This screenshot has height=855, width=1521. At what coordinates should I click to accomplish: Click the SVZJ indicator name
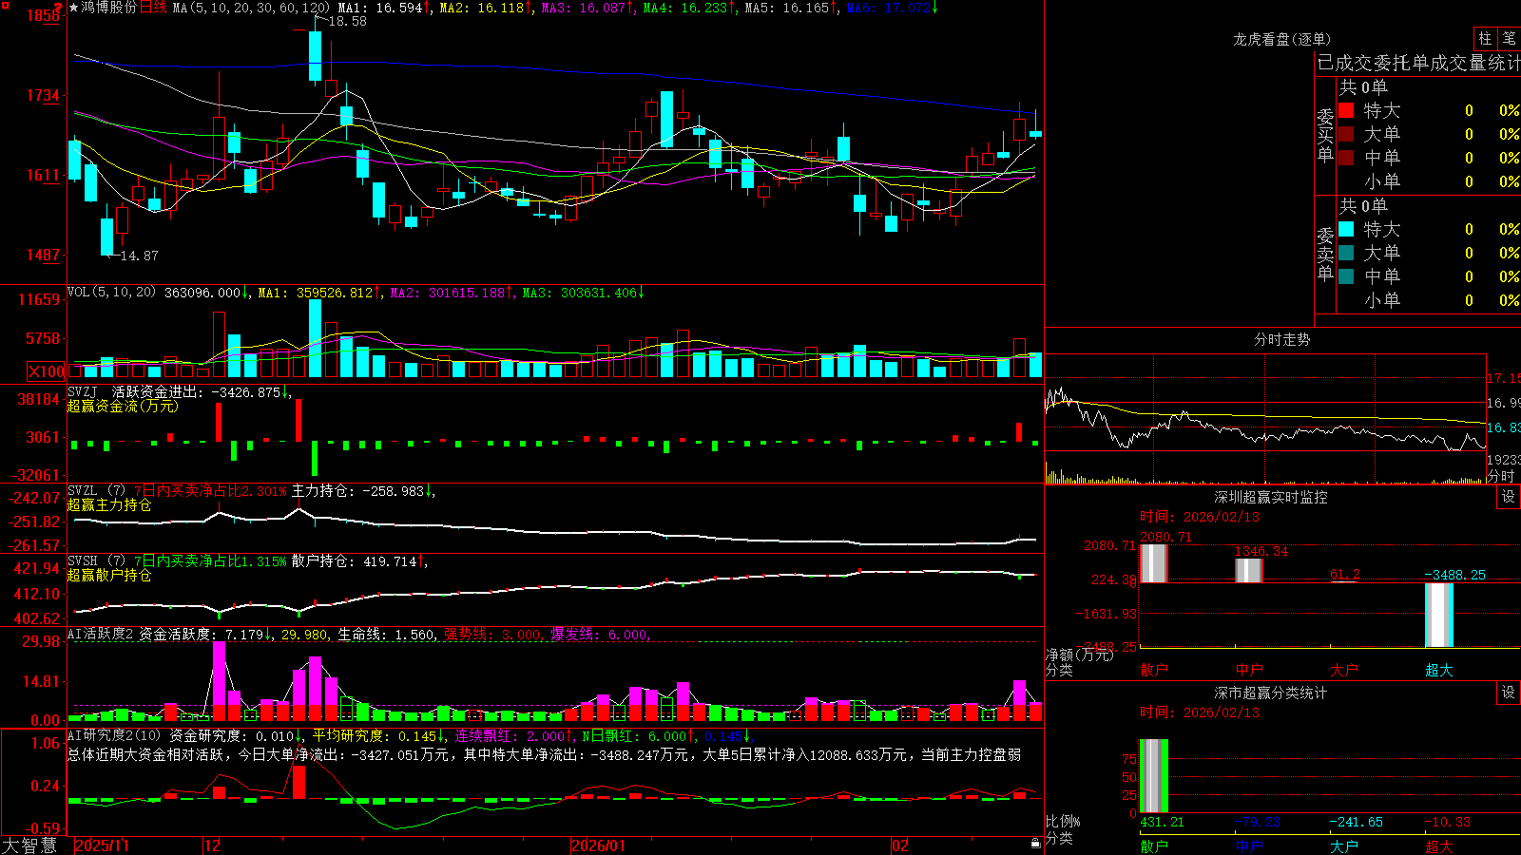click(x=83, y=391)
